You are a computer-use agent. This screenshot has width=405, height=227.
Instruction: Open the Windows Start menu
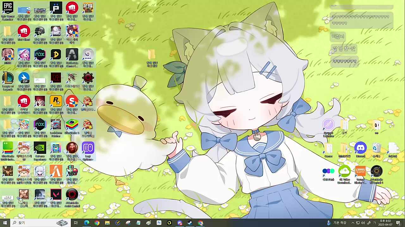tap(5, 223)
